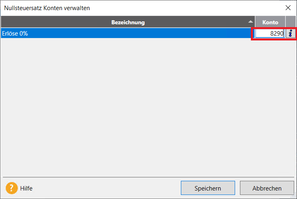Click the blank column header right of Konto
297x199 pixels.
click(291, 22)
